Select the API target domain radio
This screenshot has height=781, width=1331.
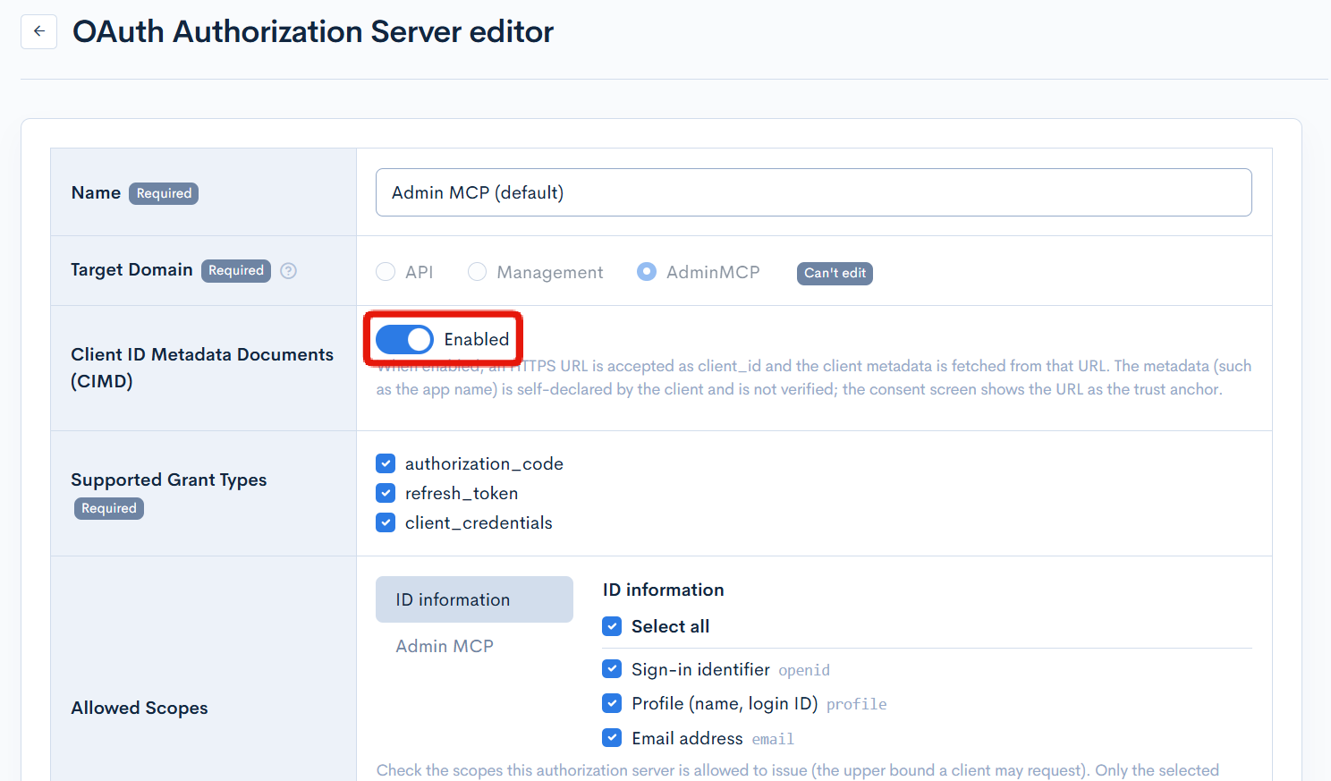[x=386, y=272]
